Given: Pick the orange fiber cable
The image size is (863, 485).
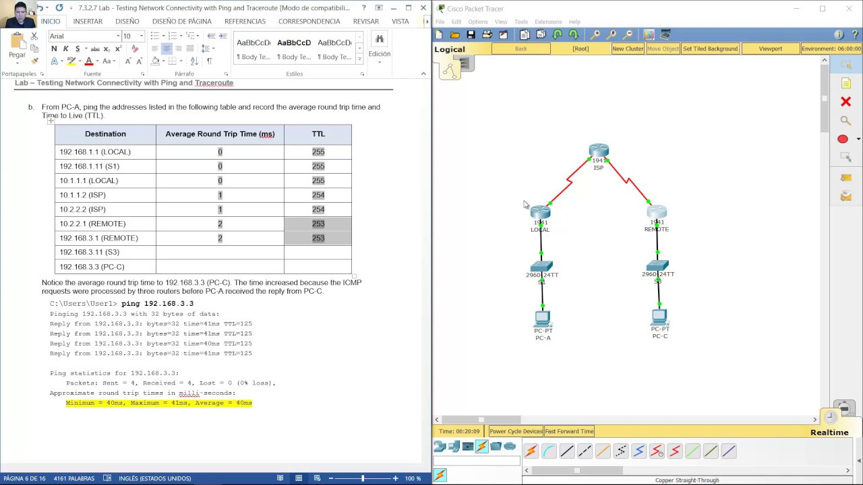Looking at the screenshot, I should coord(603,451).
